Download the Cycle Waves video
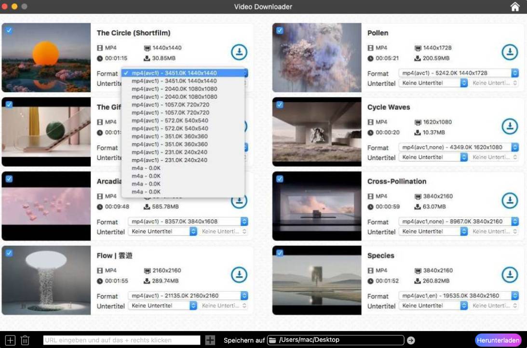The height and width of the screenshot is (348, 527). pyautogui.click(x=510, y=126)
